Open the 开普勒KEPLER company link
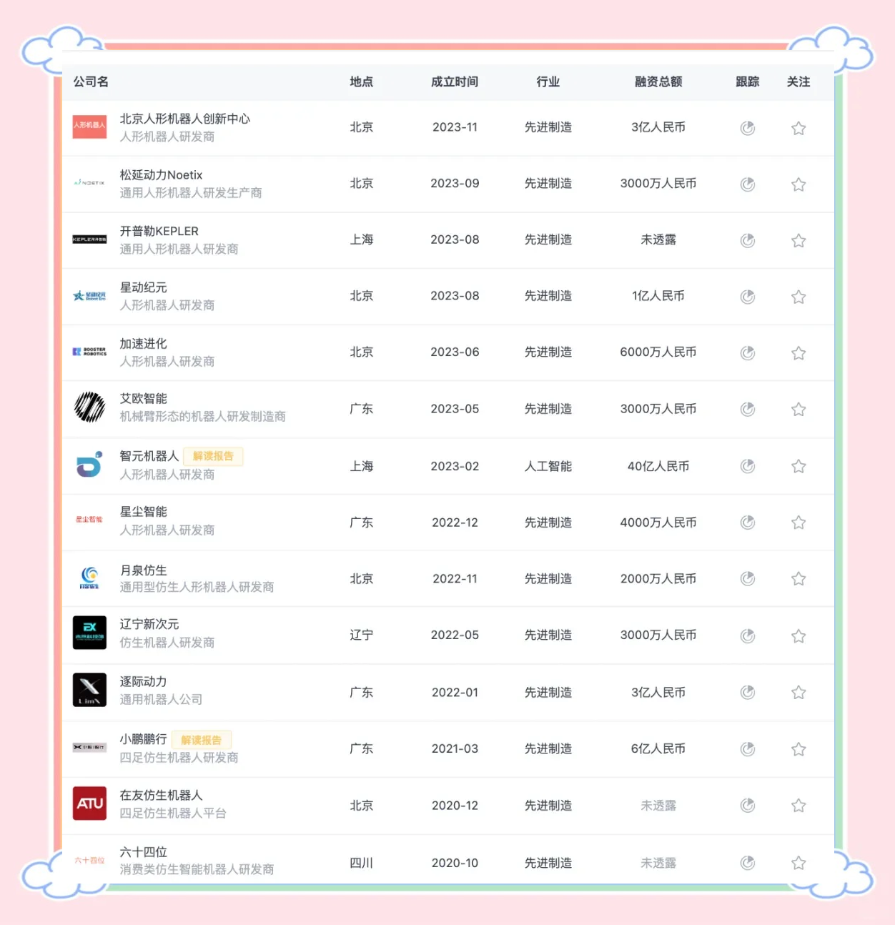This screenshot has height=925, width=895. [x=159, y=231]
